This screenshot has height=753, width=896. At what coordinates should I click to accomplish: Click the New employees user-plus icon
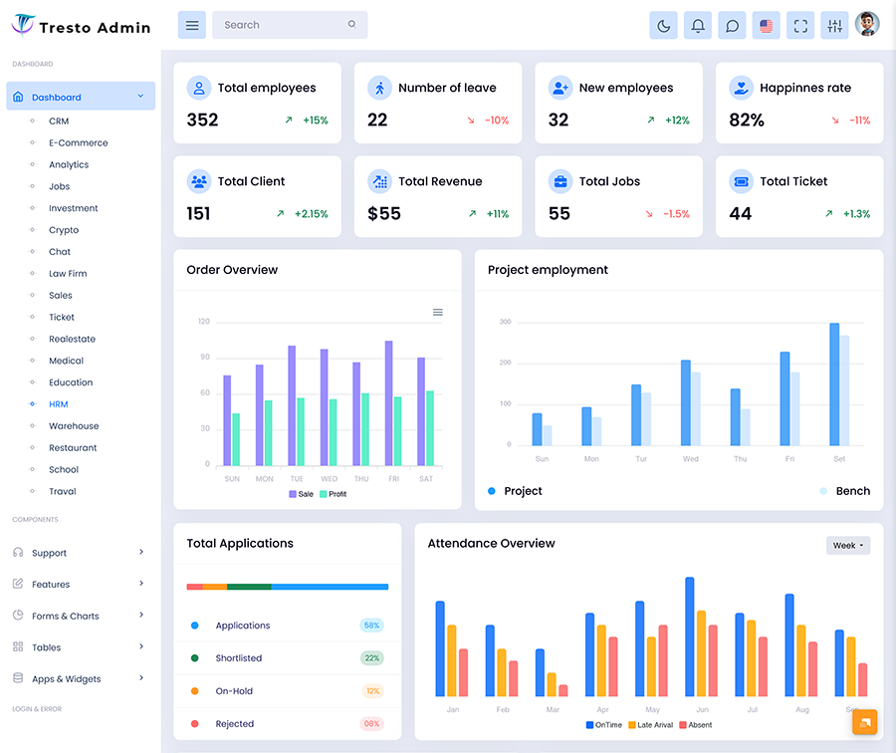tap(560, 88)
